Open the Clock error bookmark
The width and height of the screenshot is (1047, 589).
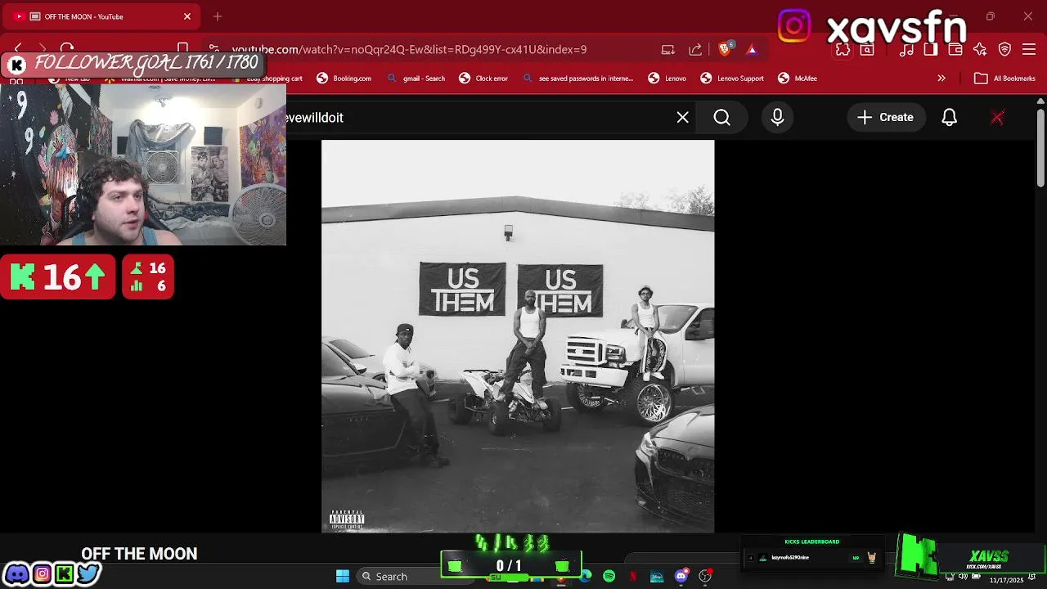click(483, 79)
